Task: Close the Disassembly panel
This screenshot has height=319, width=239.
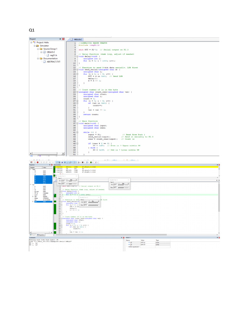Action: point(219,165)
